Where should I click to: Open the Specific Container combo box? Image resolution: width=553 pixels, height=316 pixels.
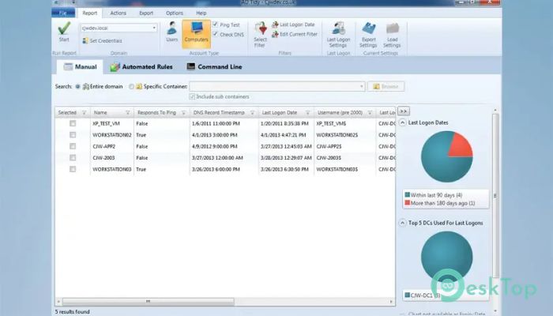pyautogui.click(x=277, y=86)
